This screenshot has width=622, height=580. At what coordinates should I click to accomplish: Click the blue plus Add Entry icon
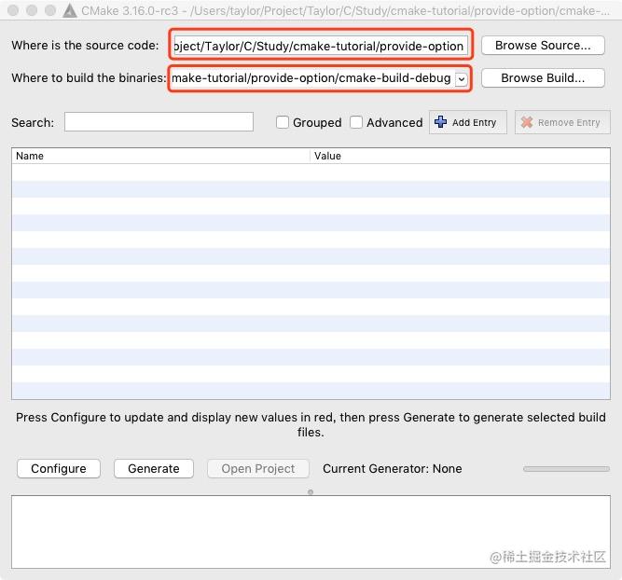(440, 122)
